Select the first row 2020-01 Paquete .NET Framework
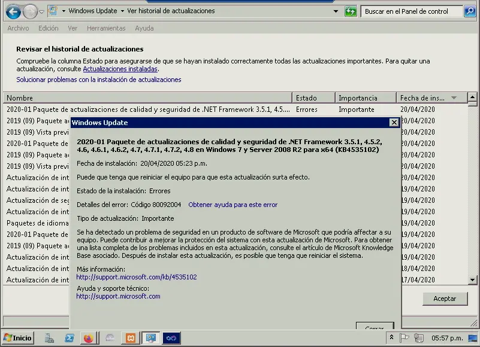The image size is (480, 347). pyautogui.click(x=236, y=109)
